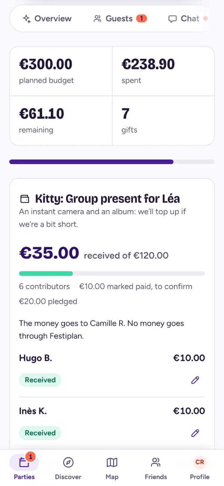Click the Received badge for Inès K.
Viewport: 224px width, 486px height.
point(40,433)
